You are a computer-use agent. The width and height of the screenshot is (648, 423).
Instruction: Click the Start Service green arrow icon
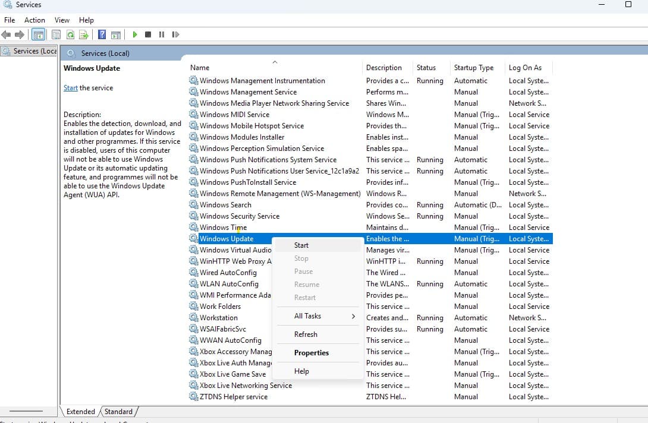134,34
